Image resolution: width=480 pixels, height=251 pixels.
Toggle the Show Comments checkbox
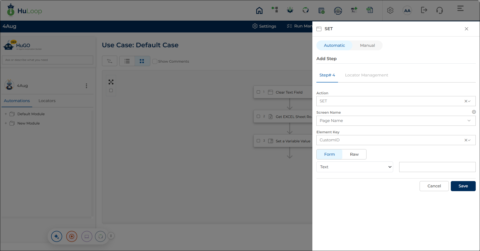(155, 61)
